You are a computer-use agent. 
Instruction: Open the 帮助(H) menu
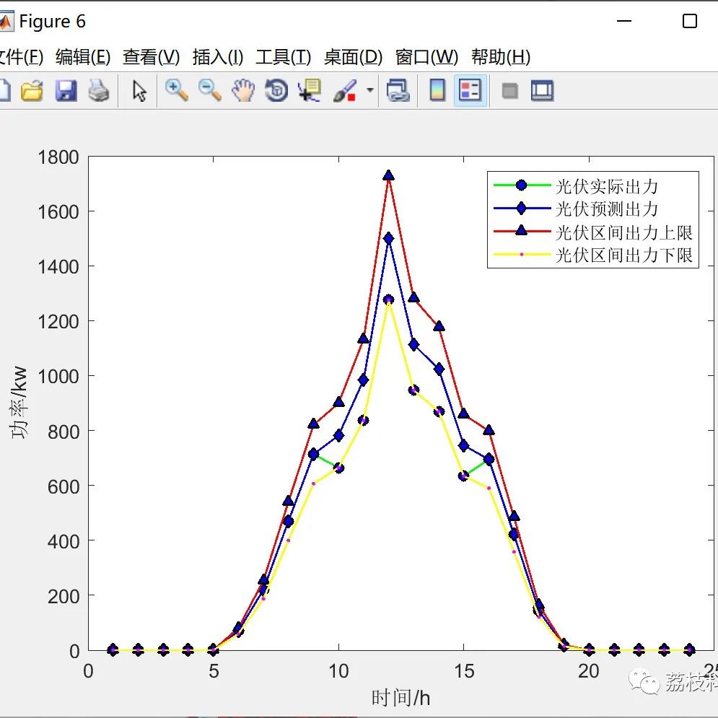tap(501, 57)
